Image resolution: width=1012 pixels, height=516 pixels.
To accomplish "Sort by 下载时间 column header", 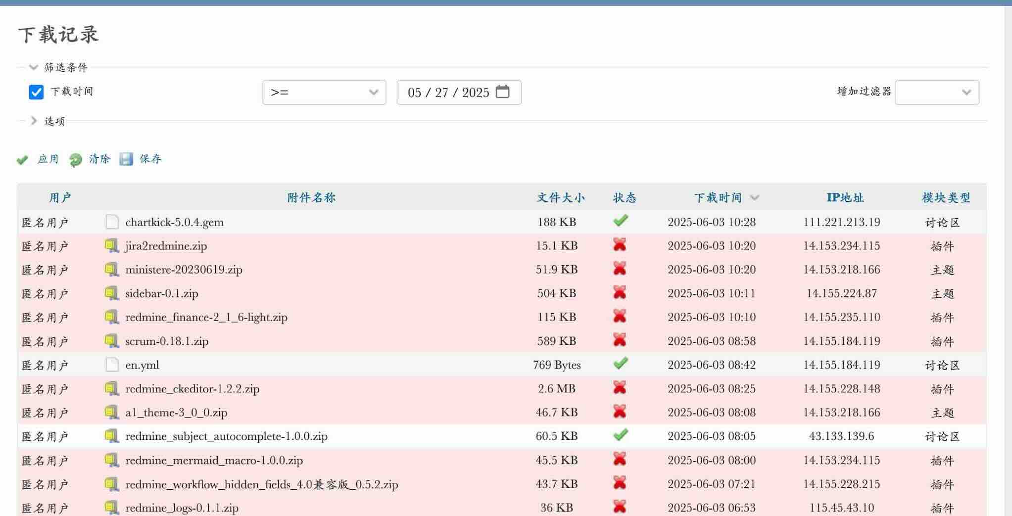I will pyautogui.click(x=718, y=198).
